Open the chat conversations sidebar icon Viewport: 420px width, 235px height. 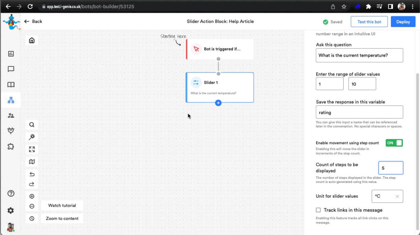coord(11,69)
